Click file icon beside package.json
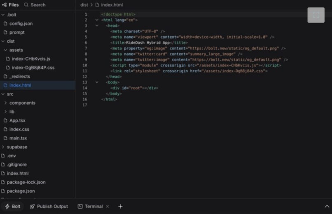This screenshot has height=214, width=332. point(3,191)
